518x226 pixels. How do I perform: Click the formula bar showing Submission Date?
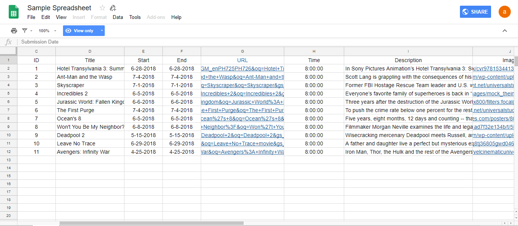pos(268,42)
